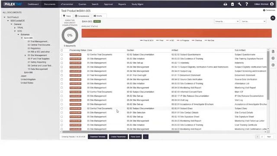Open the Study Mgmt menu
This screenshot has height=156, width=277.
(x=137, y=4)
